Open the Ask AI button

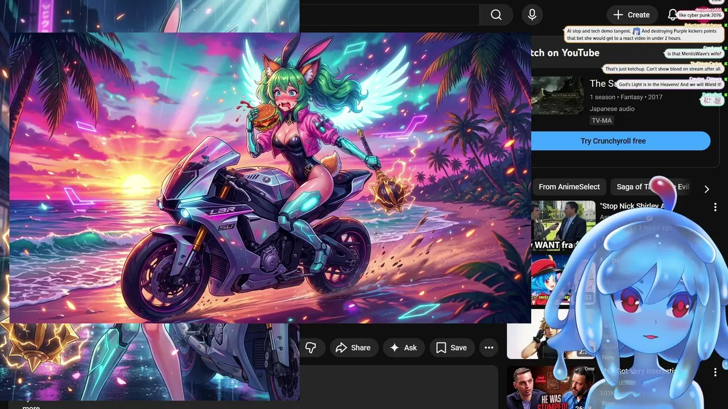coord(403,348)
